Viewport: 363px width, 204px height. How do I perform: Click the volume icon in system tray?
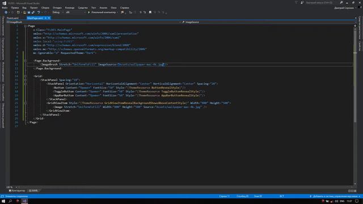pyautogui.click(x=336, y=201)
